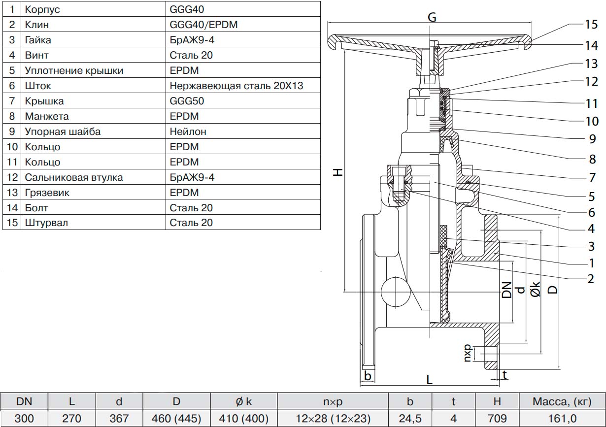The width and height of the screenshot is (606, 427).
Task: Select the "Нержавеющая сталь 20X13" material cell
Action: point(236,86)
